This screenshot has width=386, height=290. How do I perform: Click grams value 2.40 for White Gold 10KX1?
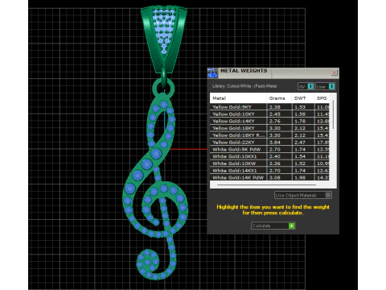pos(274,156)
